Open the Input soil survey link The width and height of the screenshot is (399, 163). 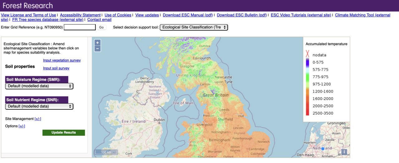click(x=56, y=68)
